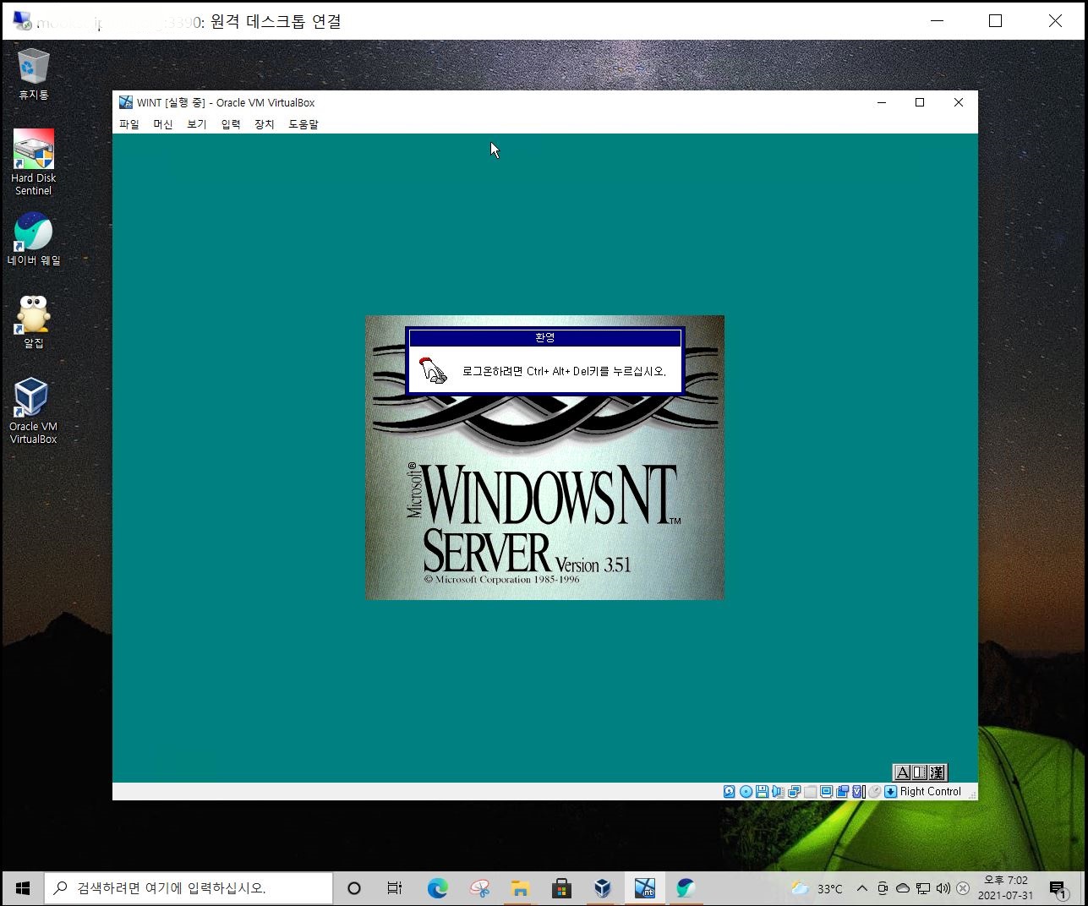The width and height of the screenshot is (1088, 906).
Task: Click the hard disk activity icon in VM status bar
Action: (730, 792)
